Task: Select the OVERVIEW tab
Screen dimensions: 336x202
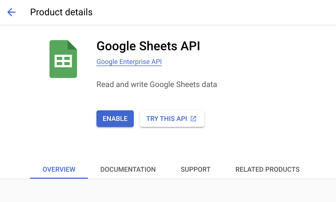Action: (x=59, y=169)
